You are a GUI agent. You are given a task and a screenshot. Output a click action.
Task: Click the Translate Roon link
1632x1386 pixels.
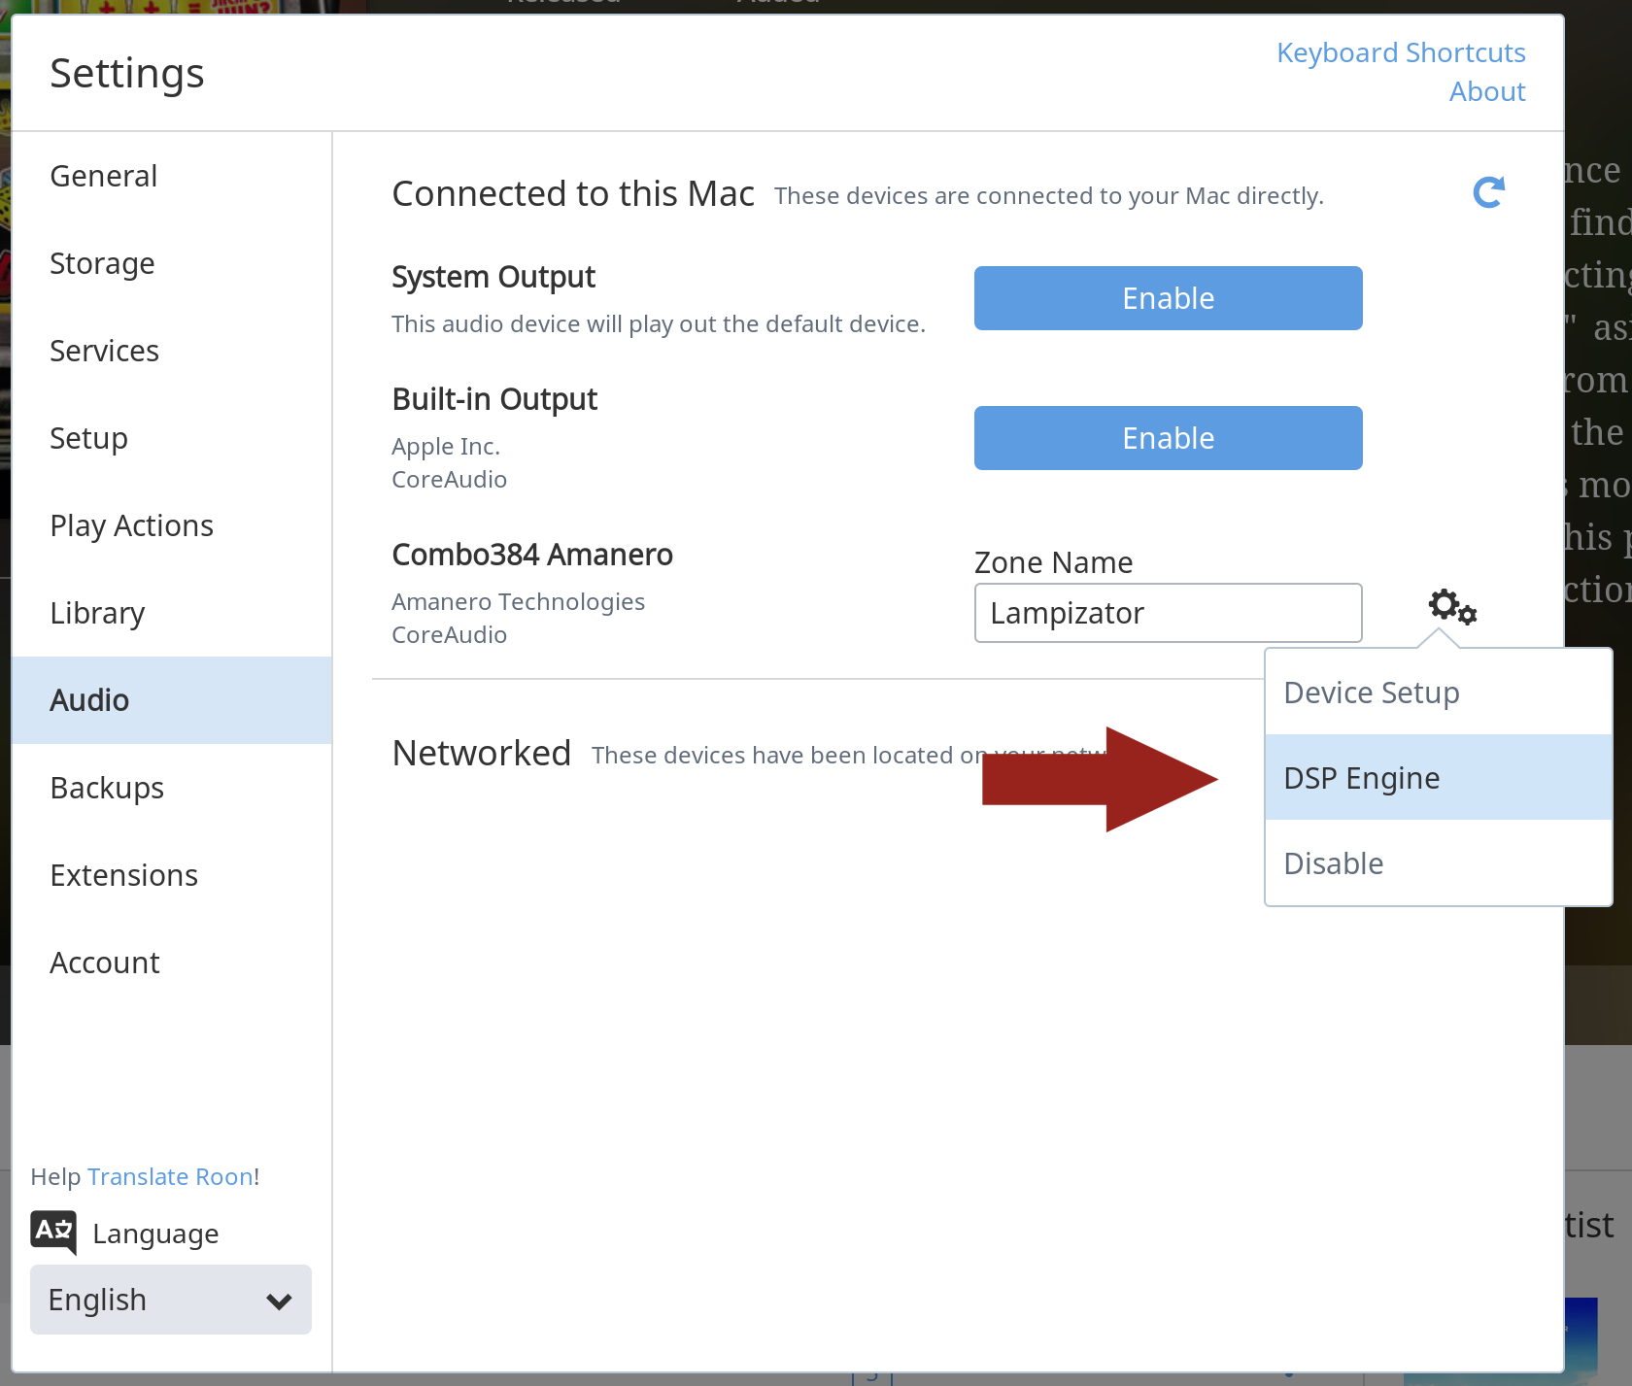[x=170, y=1176]
